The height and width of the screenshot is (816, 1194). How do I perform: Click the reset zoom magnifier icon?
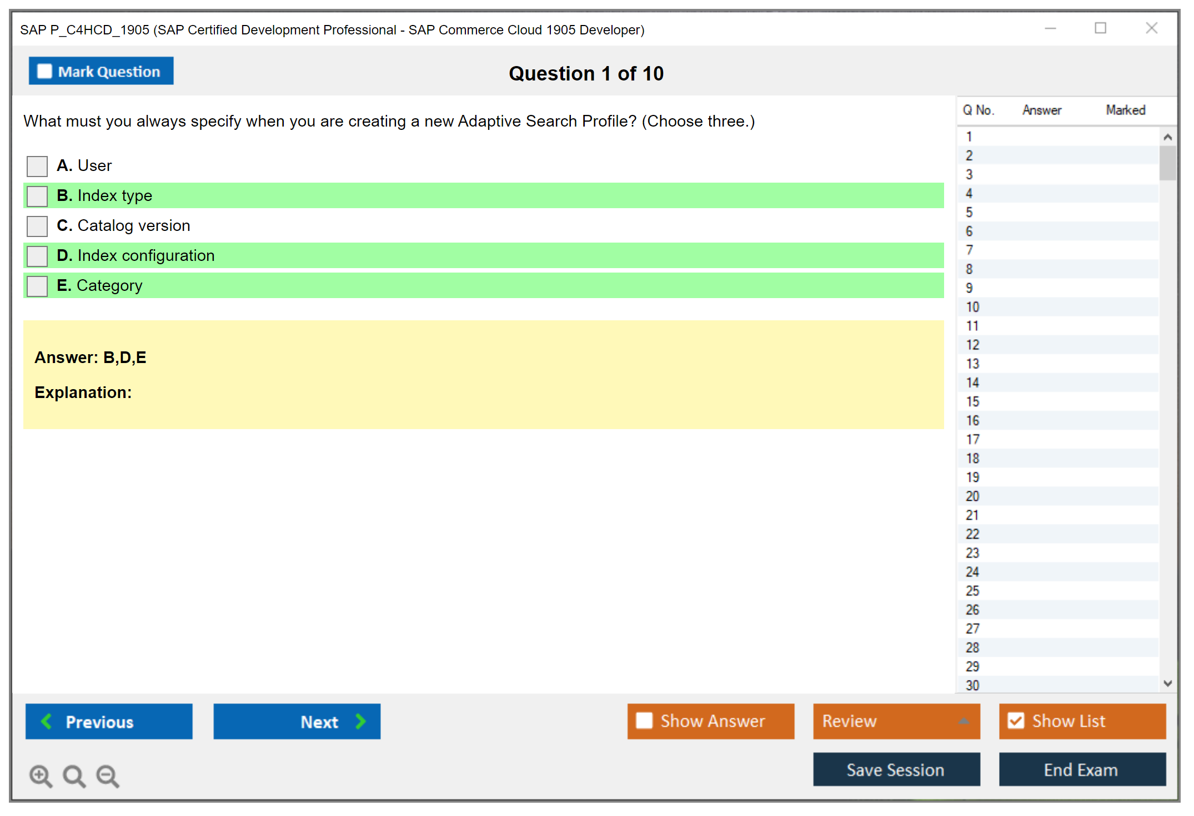(x=74, y=775)
